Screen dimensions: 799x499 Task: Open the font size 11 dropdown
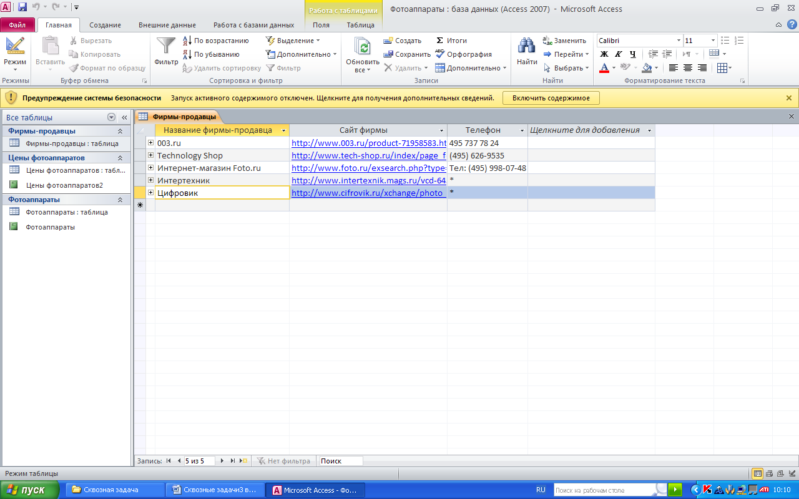[713, 41]
